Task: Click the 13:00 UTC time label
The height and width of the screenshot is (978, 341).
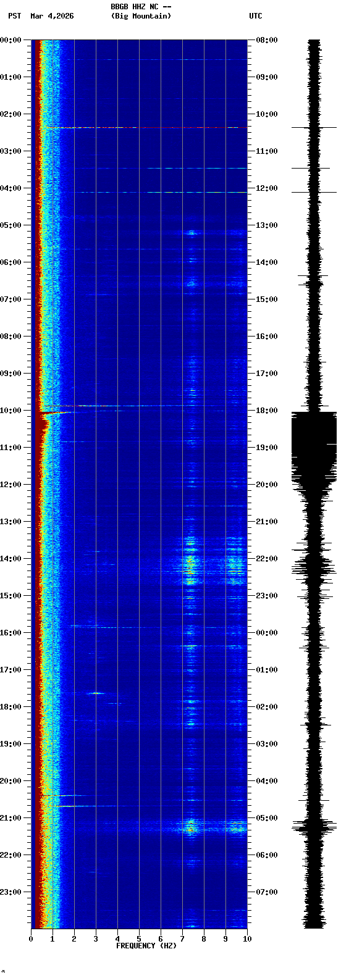Action: (x=267, y=225)
